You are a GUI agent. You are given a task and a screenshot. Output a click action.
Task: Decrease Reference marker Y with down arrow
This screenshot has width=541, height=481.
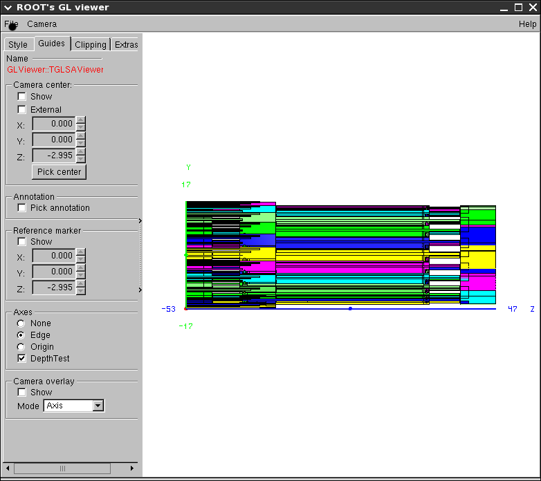point(81,275)
